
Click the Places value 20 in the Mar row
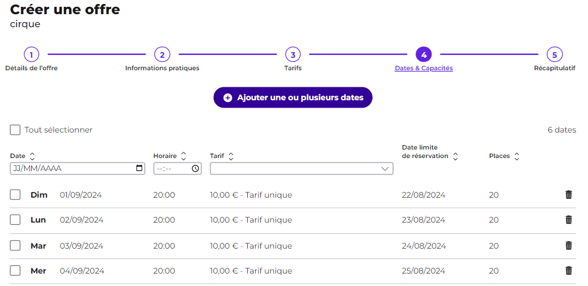(493, 246)
